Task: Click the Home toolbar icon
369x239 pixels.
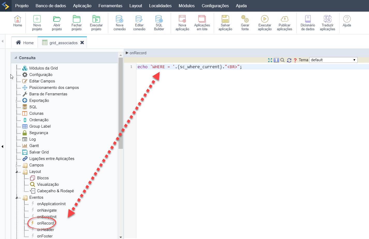Action: [x=18, y=21]
